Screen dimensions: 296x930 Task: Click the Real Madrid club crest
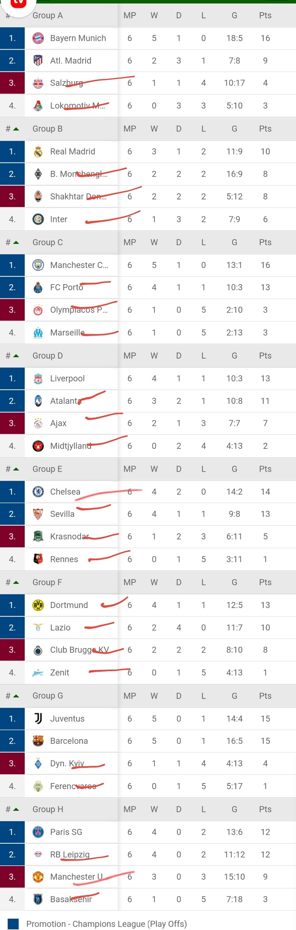coord(38,152)
